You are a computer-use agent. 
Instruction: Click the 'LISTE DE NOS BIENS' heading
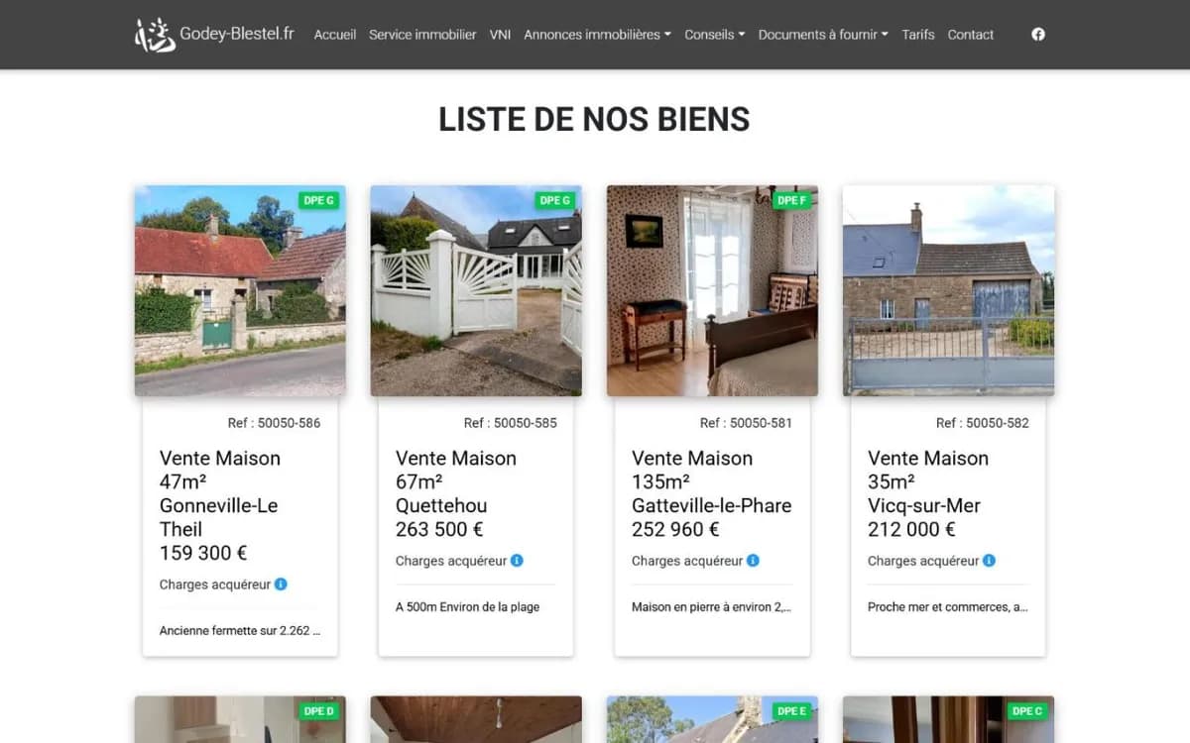[x=594, y=119]
